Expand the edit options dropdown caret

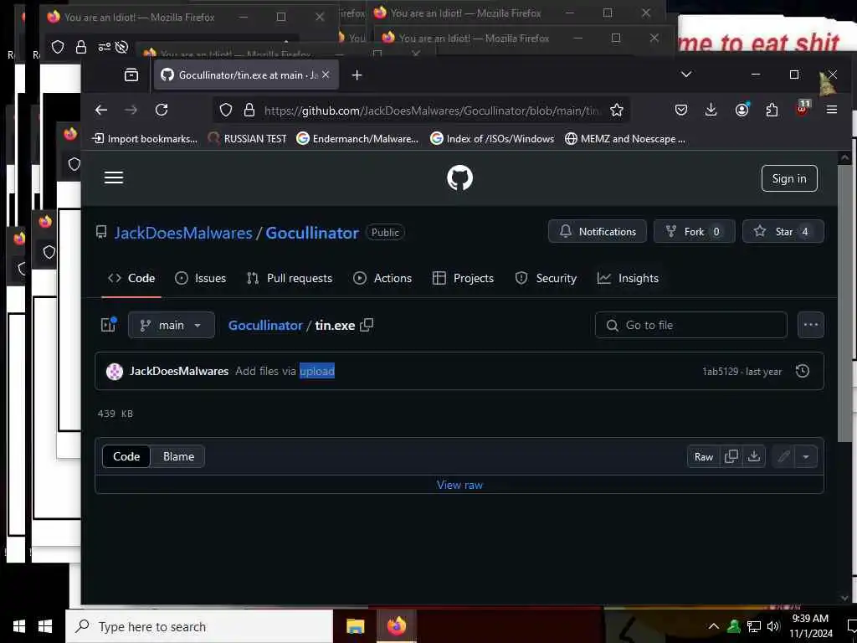tap(806, 456)
